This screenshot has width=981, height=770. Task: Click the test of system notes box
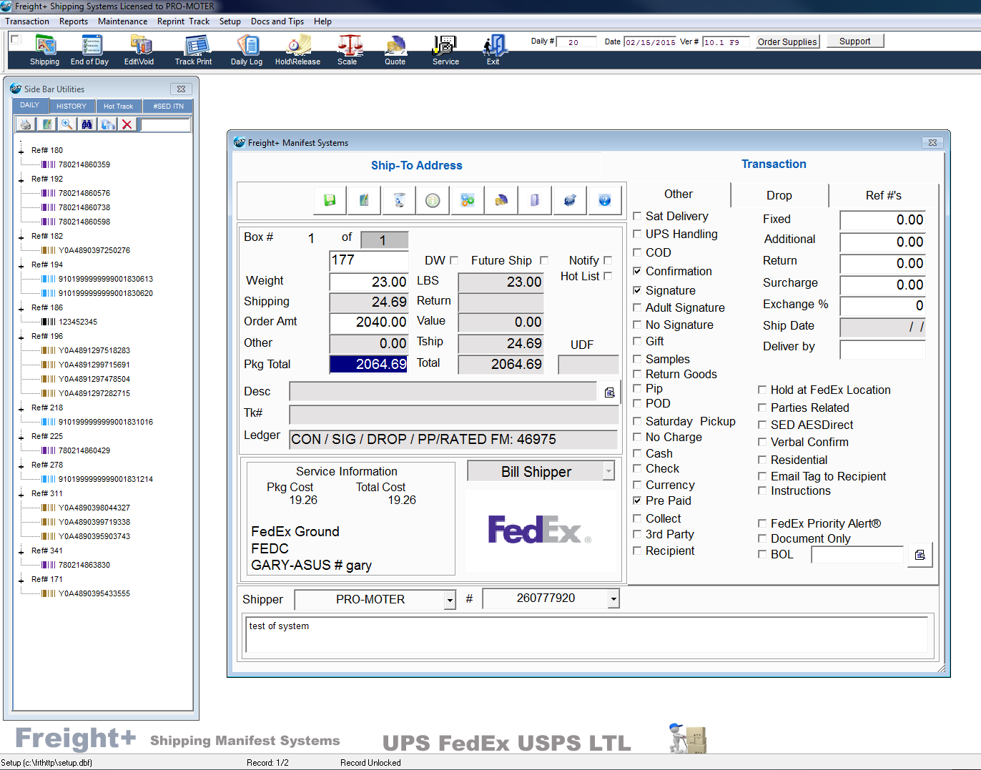click(x=587, y=635)
